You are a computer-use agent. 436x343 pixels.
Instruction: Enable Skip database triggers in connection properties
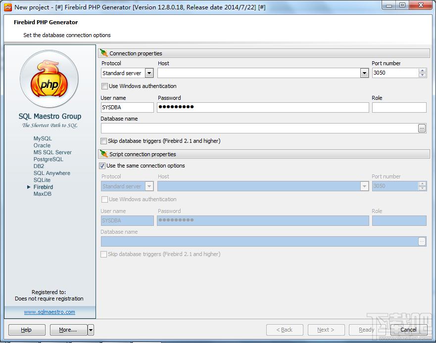[x=103, y=141]
